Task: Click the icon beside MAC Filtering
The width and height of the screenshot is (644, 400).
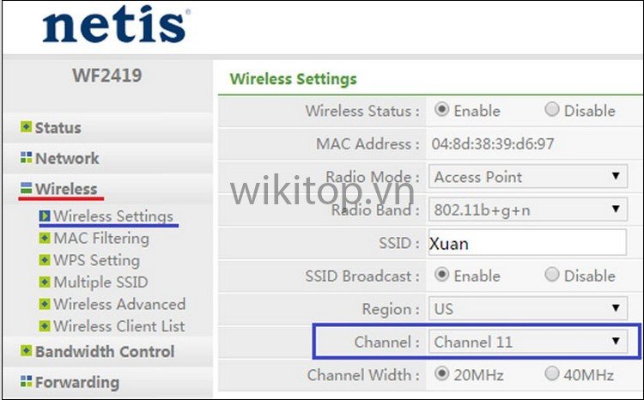Action: (x=46, y=239)
